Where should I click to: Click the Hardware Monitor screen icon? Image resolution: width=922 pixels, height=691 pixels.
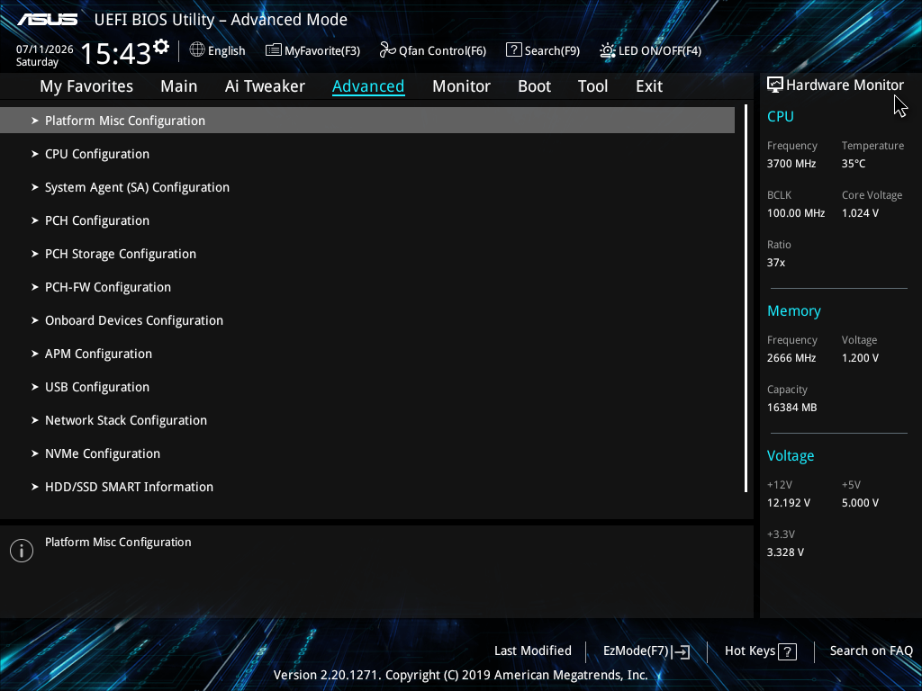tap(775, 85)
